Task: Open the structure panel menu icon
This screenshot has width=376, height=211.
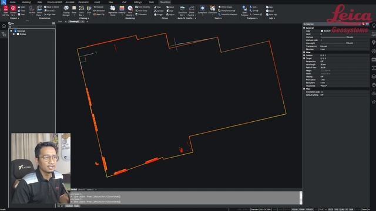Action: tap(53, 23)
